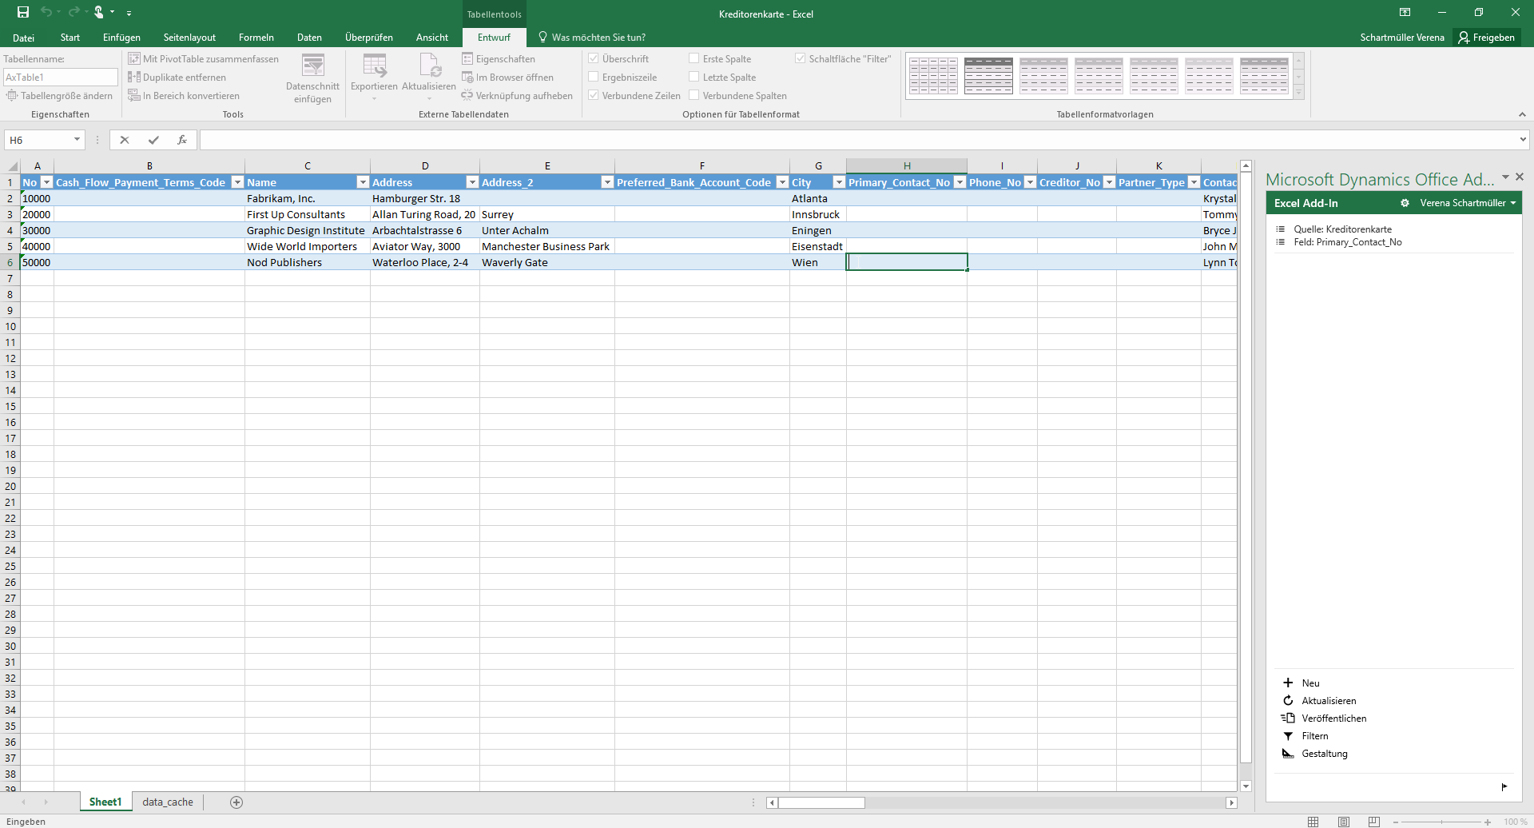Click Filtern in the add-in pane

(1305, 736)
